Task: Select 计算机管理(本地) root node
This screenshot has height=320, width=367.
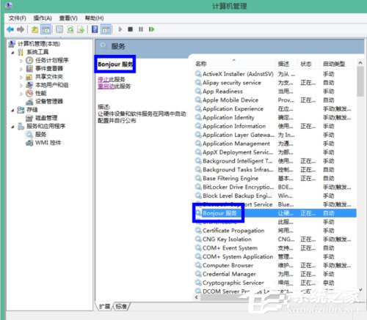Action: tap(39, 44)
